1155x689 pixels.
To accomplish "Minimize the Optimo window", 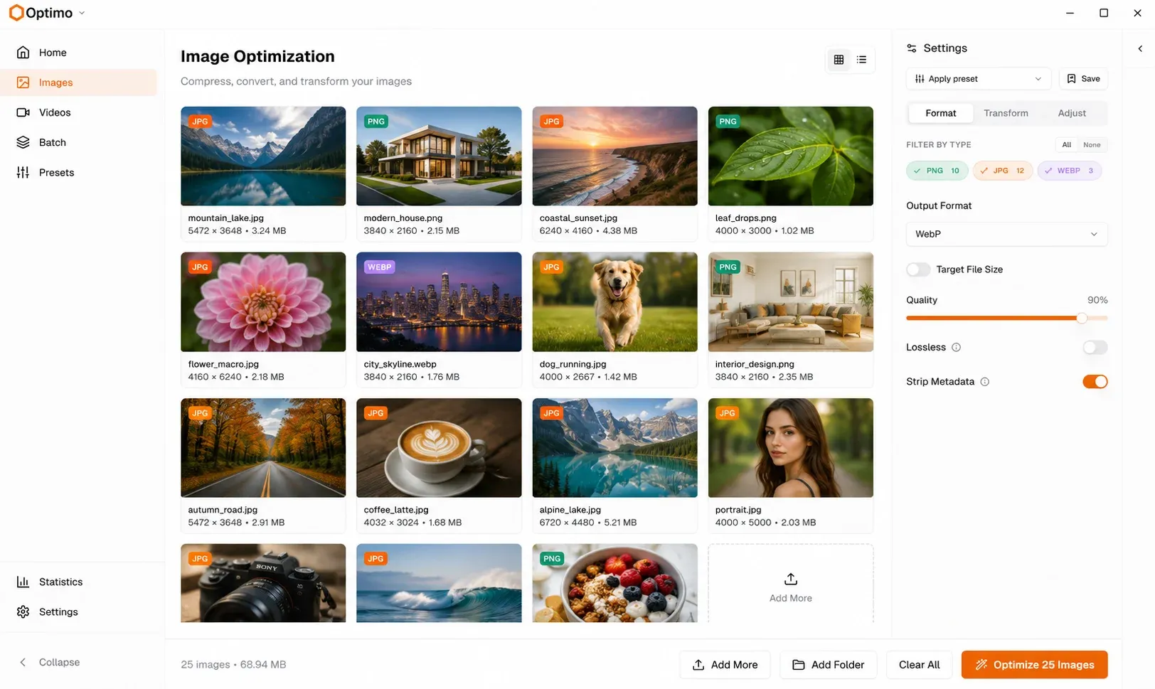I will [1070, 13].
